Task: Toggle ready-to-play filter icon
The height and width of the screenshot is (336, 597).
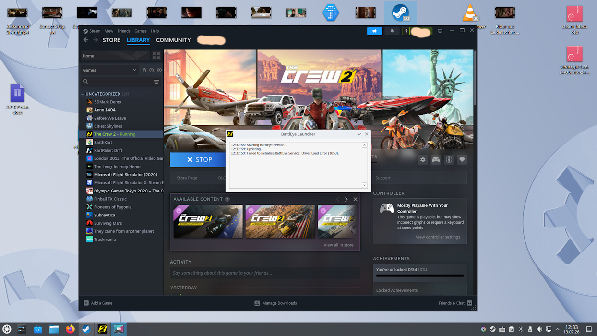Action: click(x=160, y=70)
